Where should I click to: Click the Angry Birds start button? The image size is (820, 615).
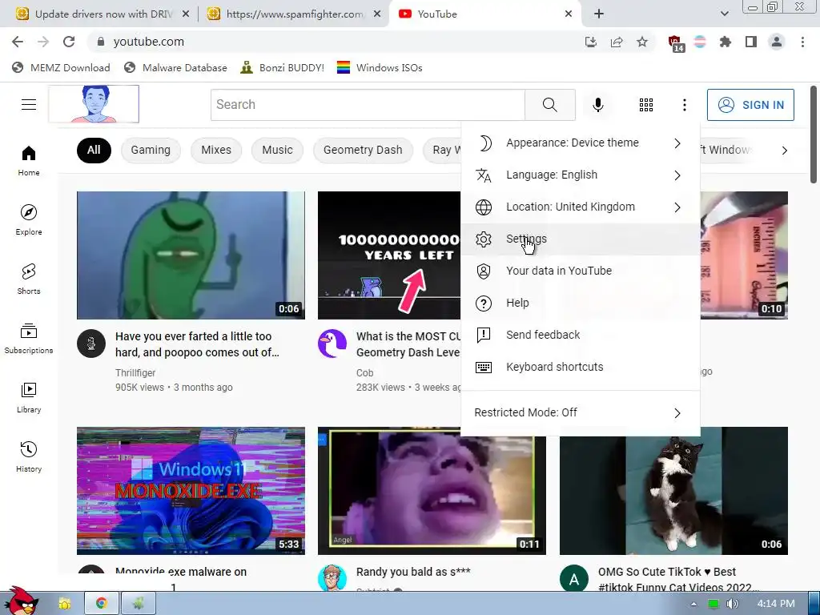tap(20, 601)
